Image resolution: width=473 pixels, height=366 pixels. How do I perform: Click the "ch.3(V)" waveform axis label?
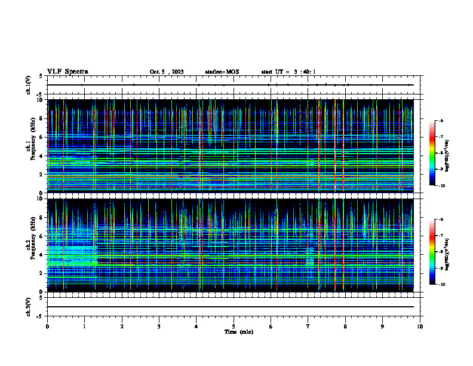[x=28, y=307]
